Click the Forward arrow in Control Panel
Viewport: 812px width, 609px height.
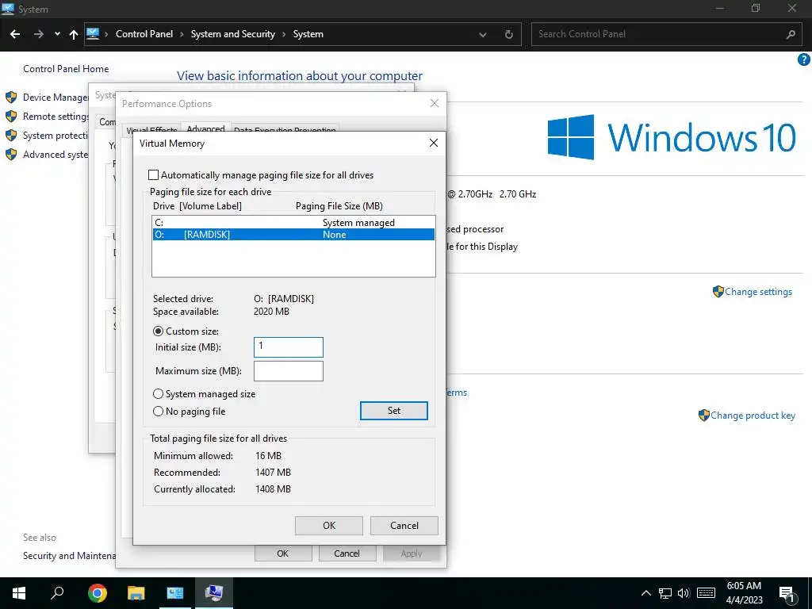pyautogui.click(x=38, y=34)
